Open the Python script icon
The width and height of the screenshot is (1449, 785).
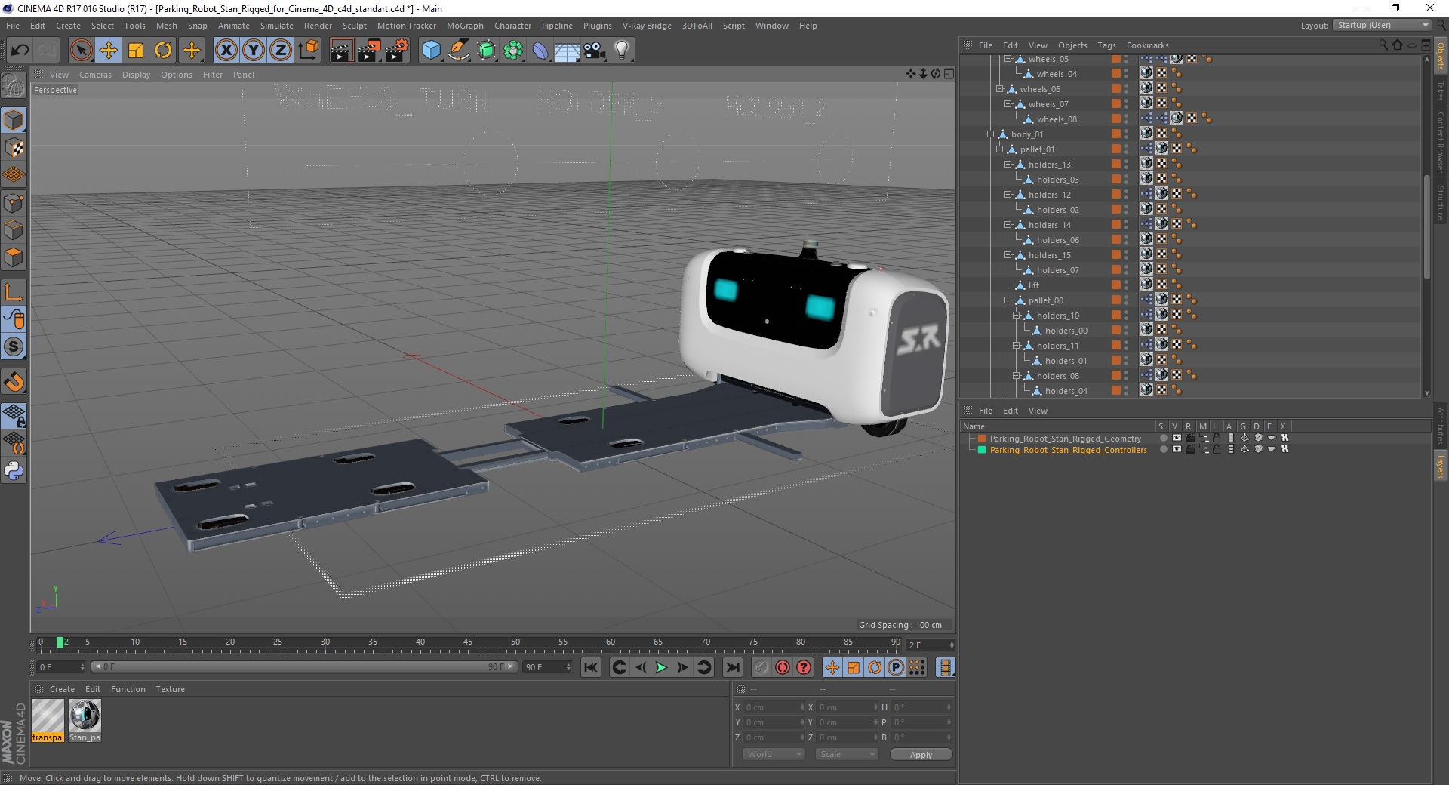coord(14,471)
